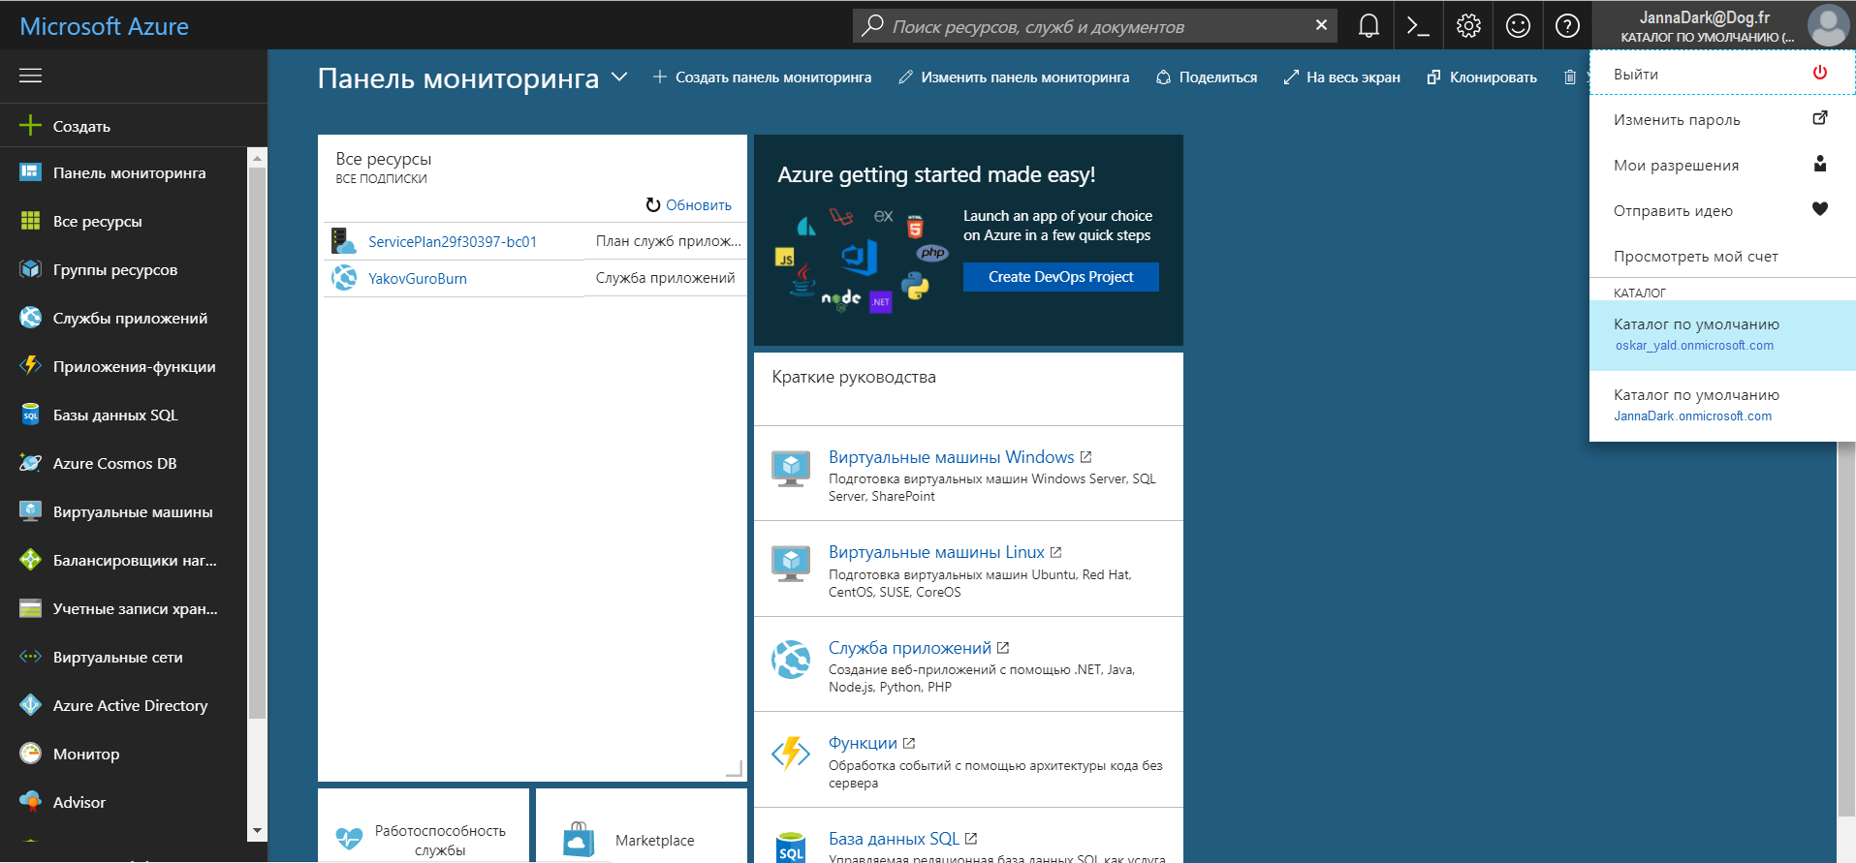
Task: Click the feedback smiley icon
Action: (x=1518, y=26)
